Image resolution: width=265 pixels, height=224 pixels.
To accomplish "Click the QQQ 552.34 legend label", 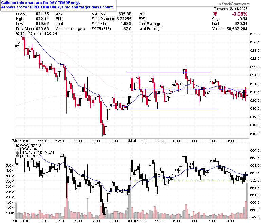I will tap(32, 145).
